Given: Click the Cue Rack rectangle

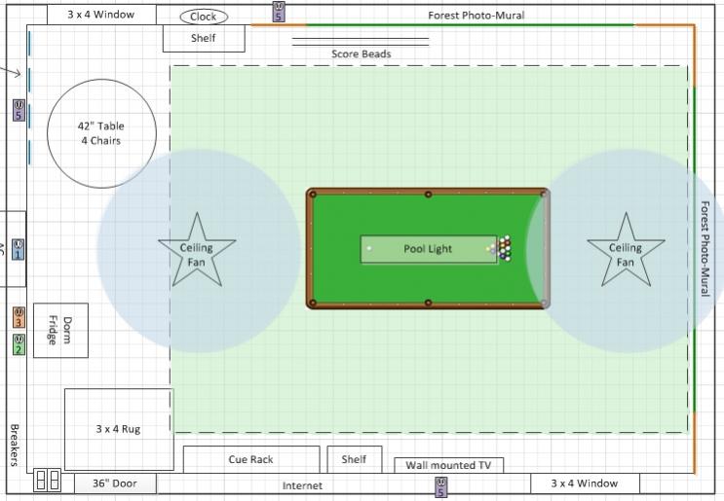Looking at the screenshot, I should 251,459.
